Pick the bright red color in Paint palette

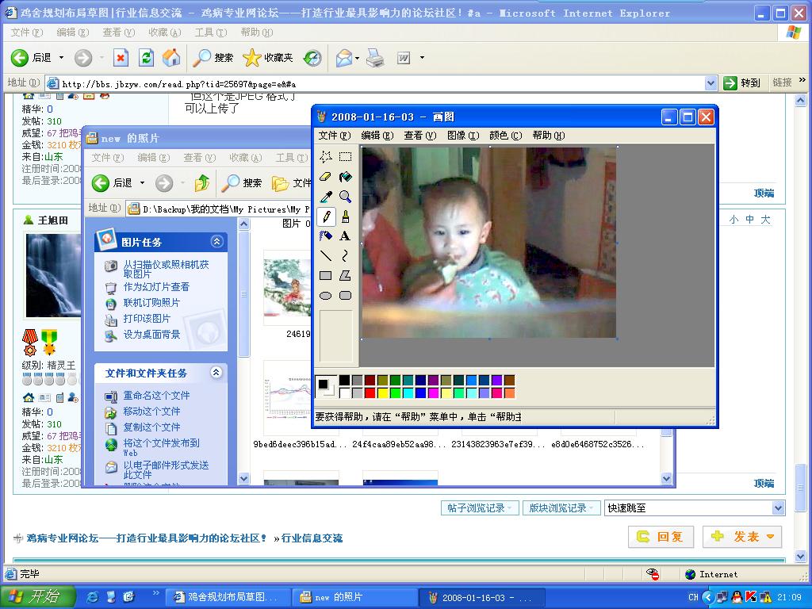(x=370, y=393)
